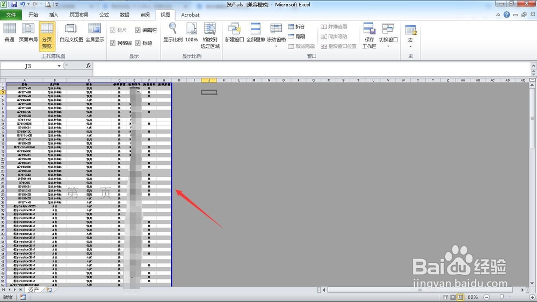
Task: Click the horizontal scrollbar right arrow
Action: click(523, 290)
